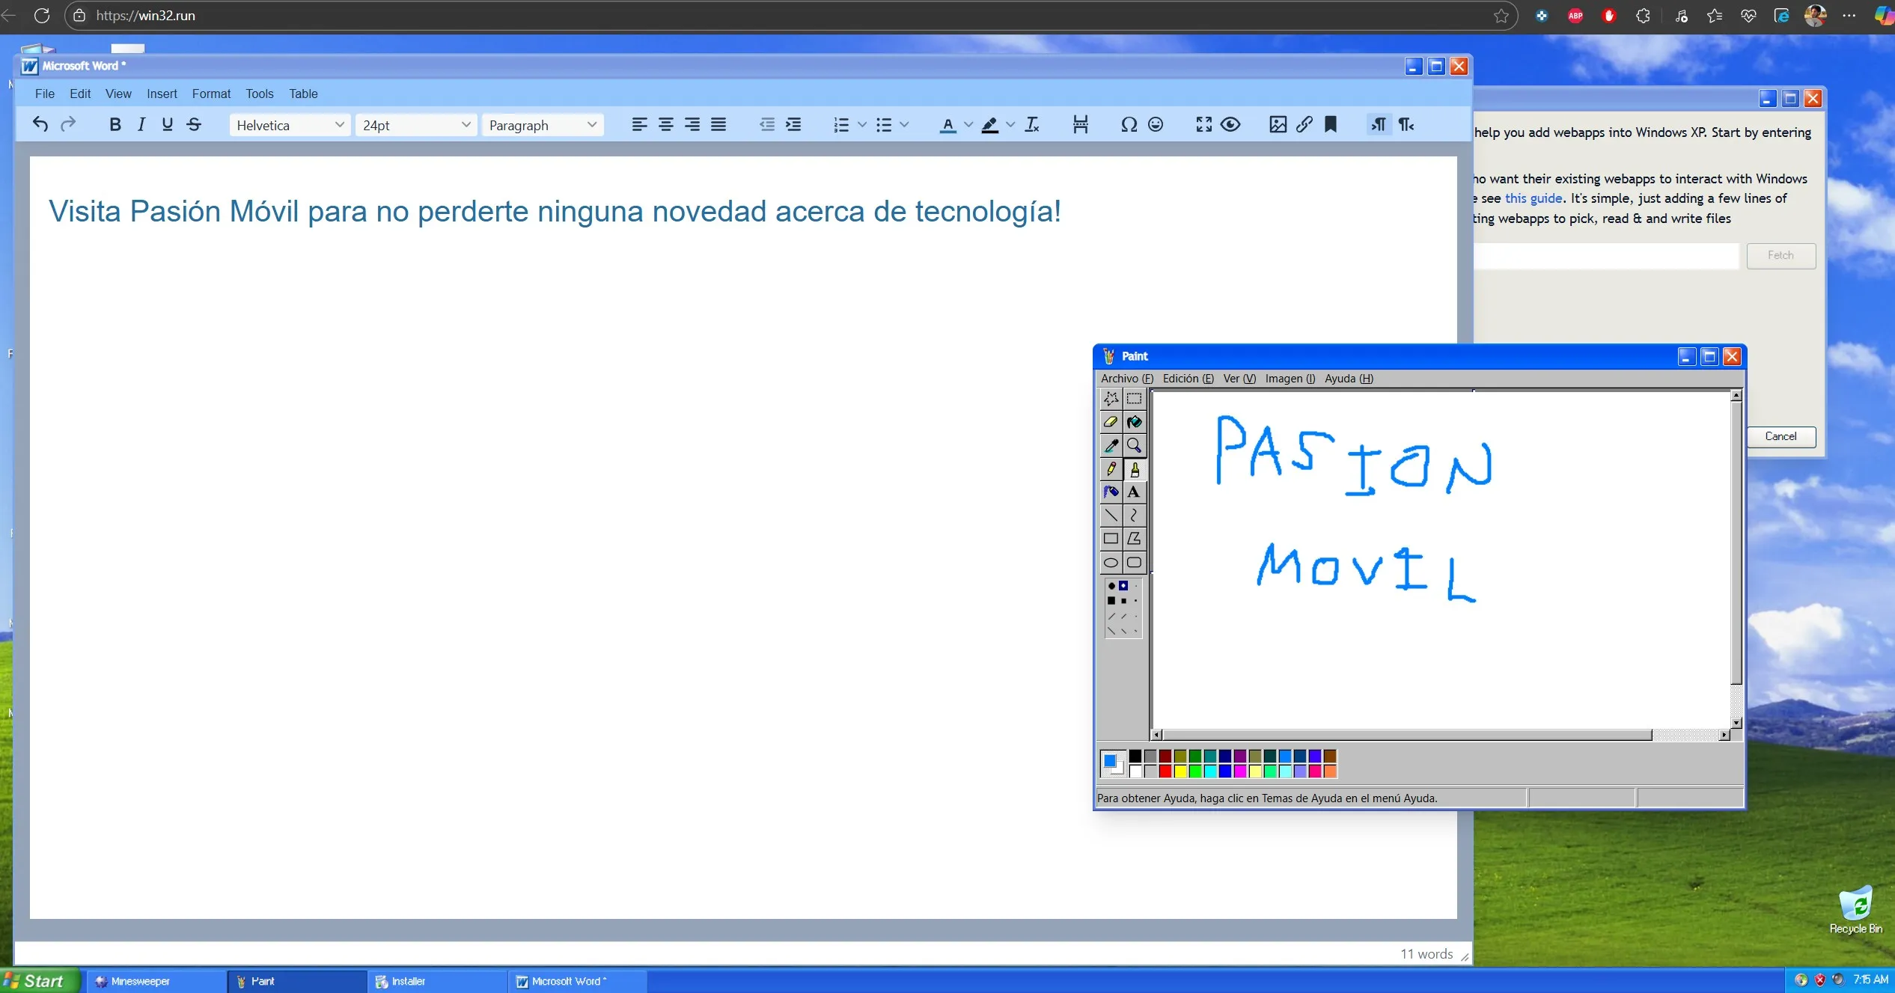Image resolution: width=1895 pixels, height=993 pixels.
Task: Open the Imagen menu in Paint
Action: coord(1290,379)
